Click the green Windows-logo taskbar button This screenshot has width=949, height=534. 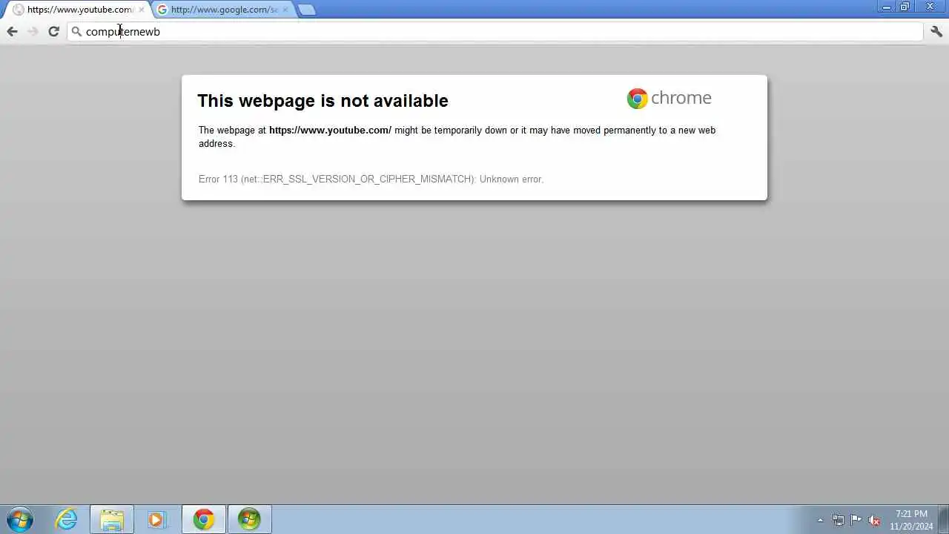(x=249, y=519)
